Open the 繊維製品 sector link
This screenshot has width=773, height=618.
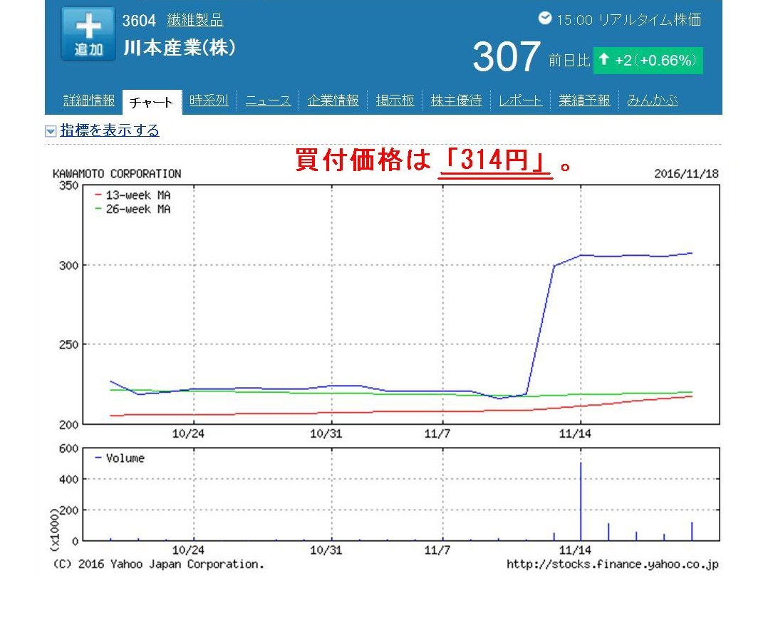194,20
